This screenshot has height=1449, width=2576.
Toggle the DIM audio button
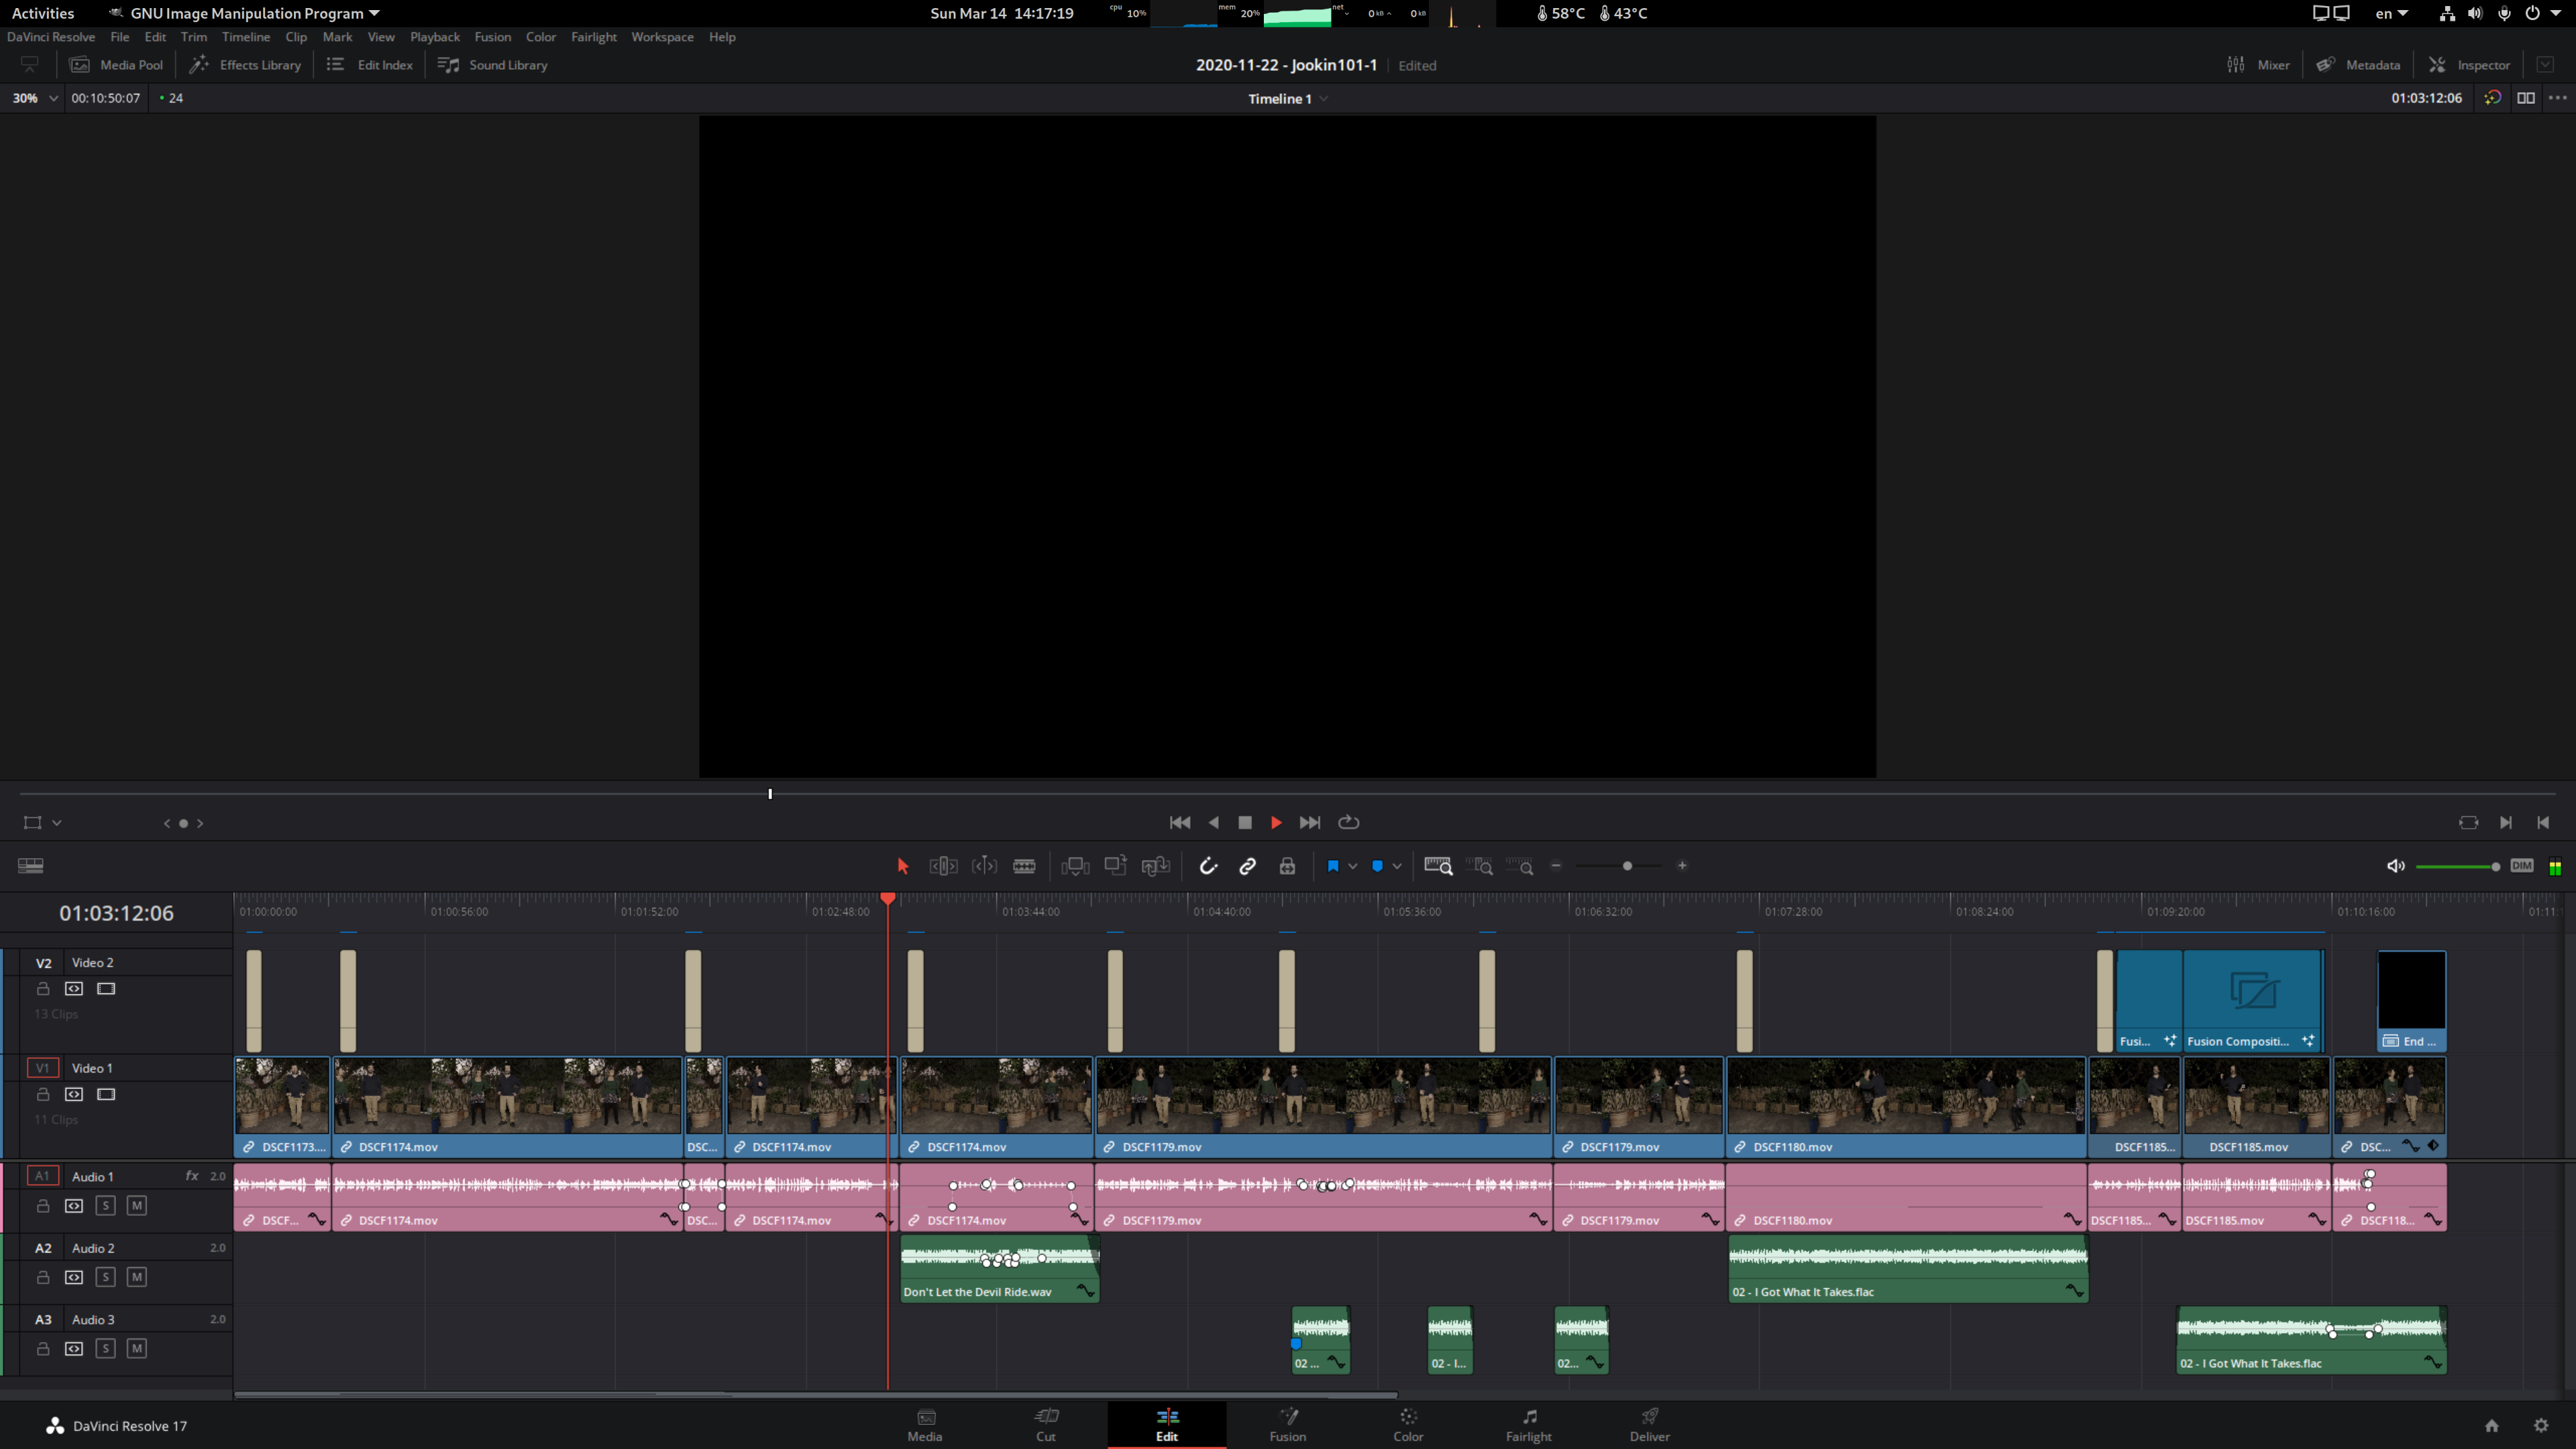click(x=2521, y=866)
